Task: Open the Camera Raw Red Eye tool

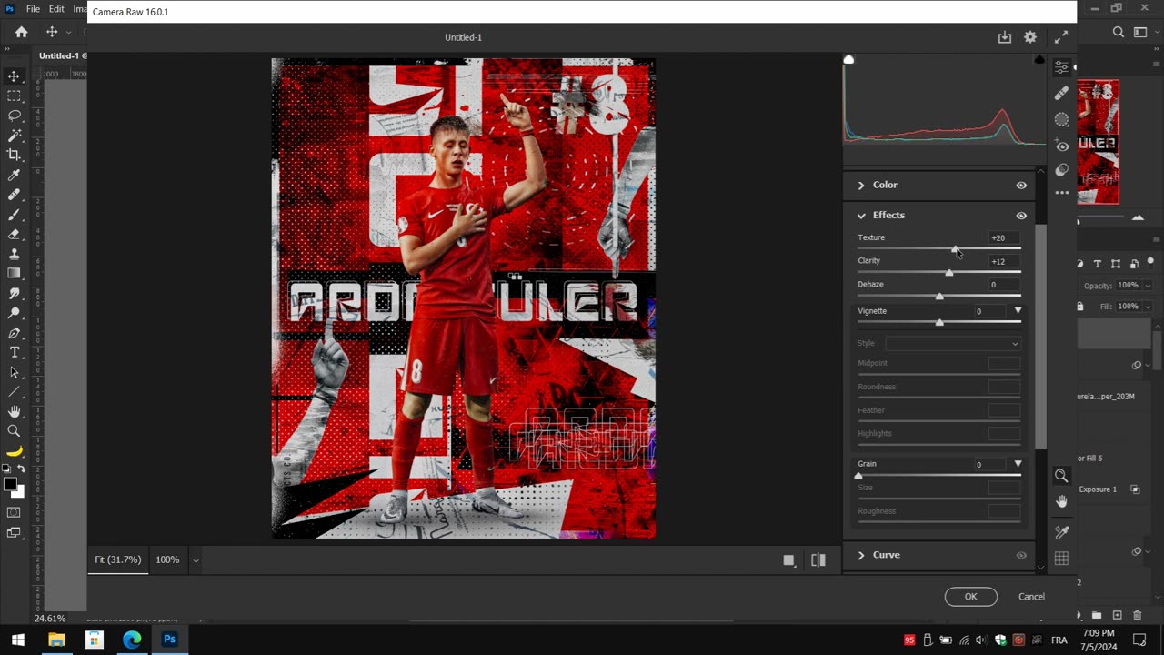Action: coord(1061,146)
